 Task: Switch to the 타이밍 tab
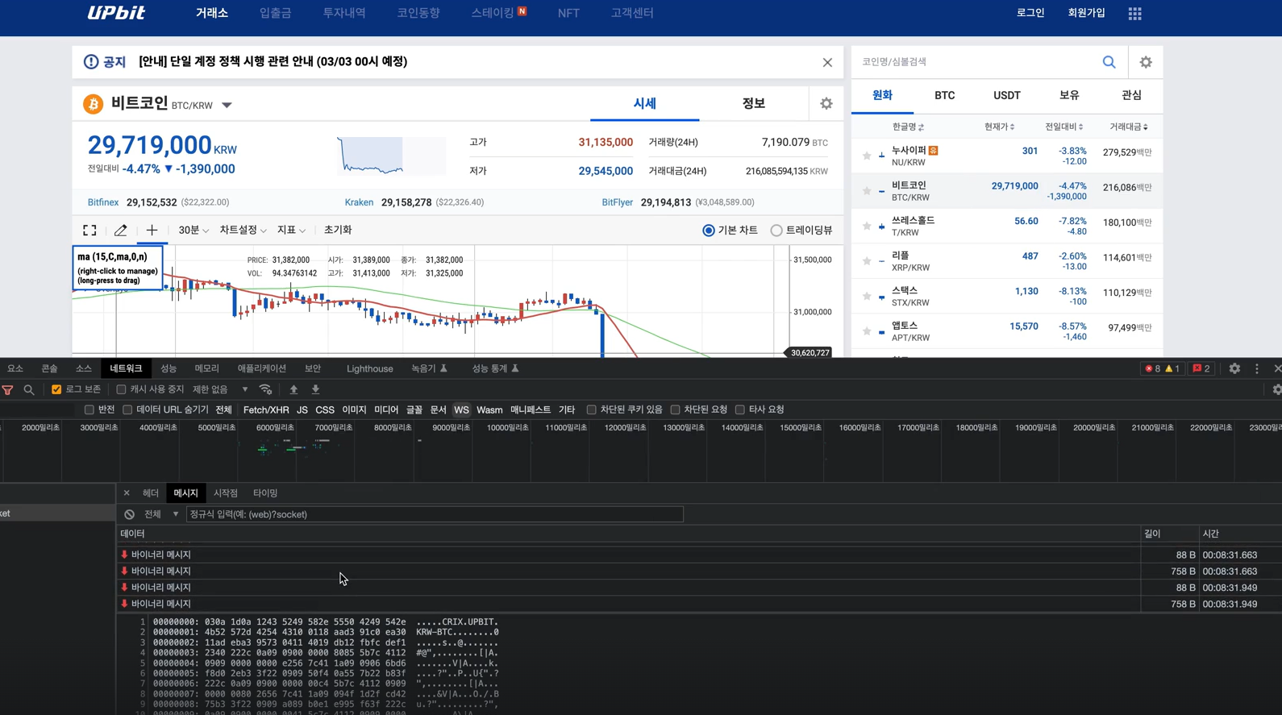264,493
